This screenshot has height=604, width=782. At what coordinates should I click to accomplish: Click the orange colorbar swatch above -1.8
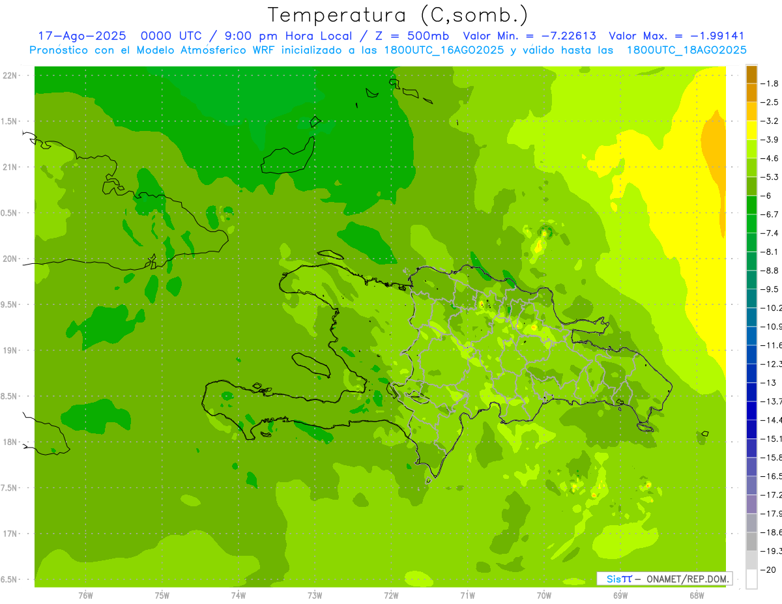[752, 74]
